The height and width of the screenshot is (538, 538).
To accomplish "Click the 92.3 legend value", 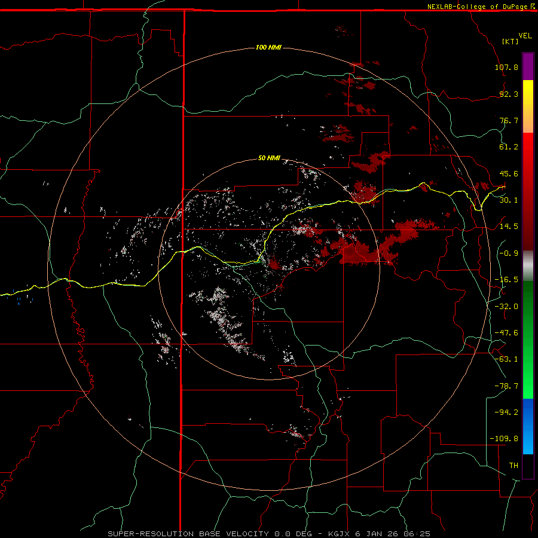I will click(x=509, y=94).
